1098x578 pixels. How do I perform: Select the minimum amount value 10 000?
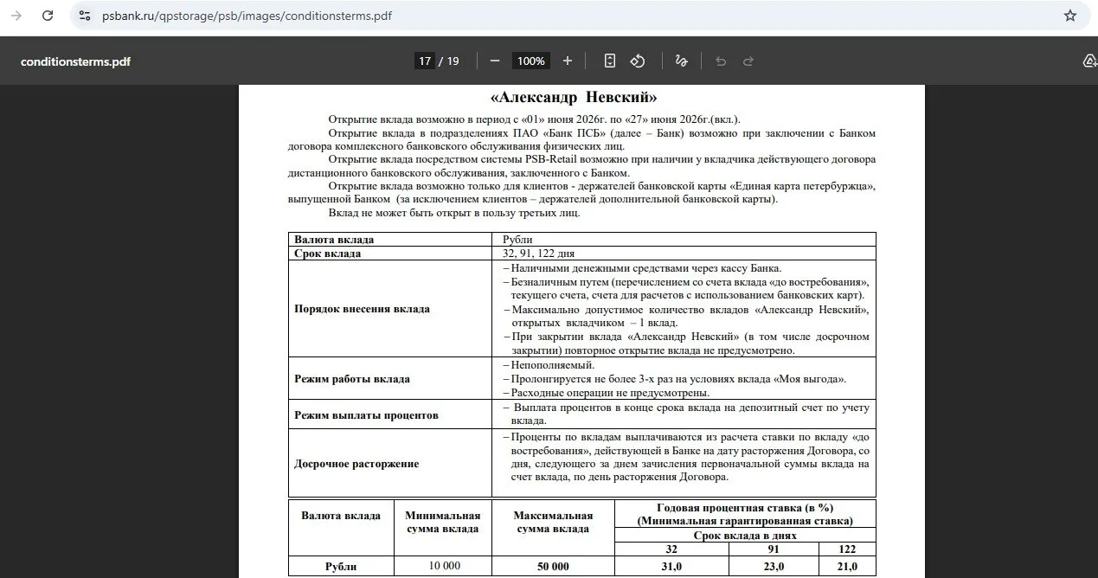pyautogui.click(x=445, y=566)
